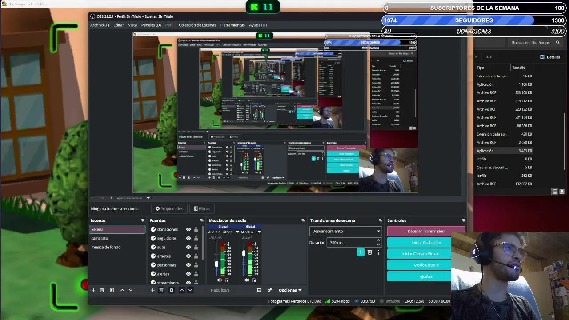Remove the selected source with the trash icon

161,290
